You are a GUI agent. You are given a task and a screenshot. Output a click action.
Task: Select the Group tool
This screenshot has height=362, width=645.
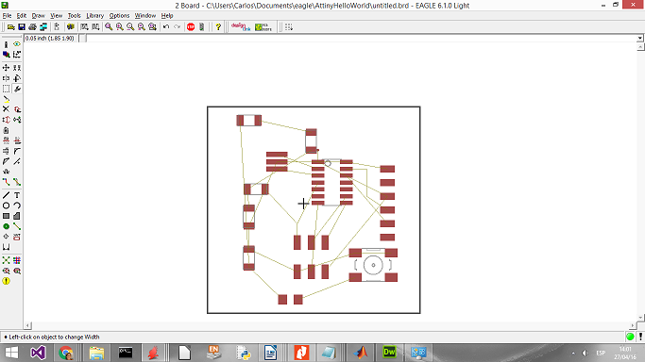(7, 89)
